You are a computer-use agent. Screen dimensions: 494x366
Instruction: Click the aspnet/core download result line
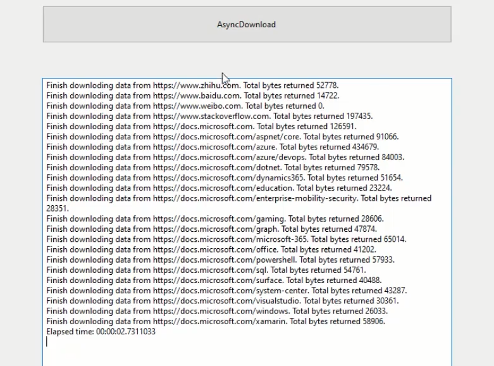(223, 137)
